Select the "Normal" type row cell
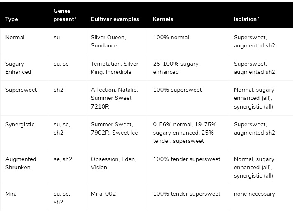The height and width of the screenshot is (213, 293). (x=15, y=37)
